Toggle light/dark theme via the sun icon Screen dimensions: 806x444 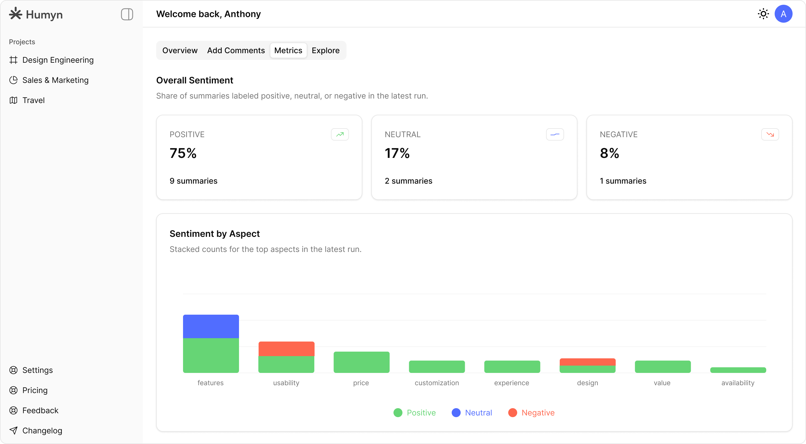point(763,14)
